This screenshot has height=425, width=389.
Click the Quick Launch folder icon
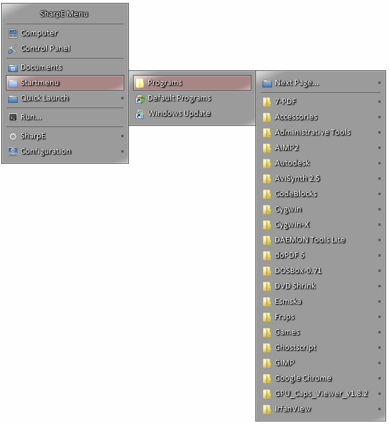pos(13,99)
